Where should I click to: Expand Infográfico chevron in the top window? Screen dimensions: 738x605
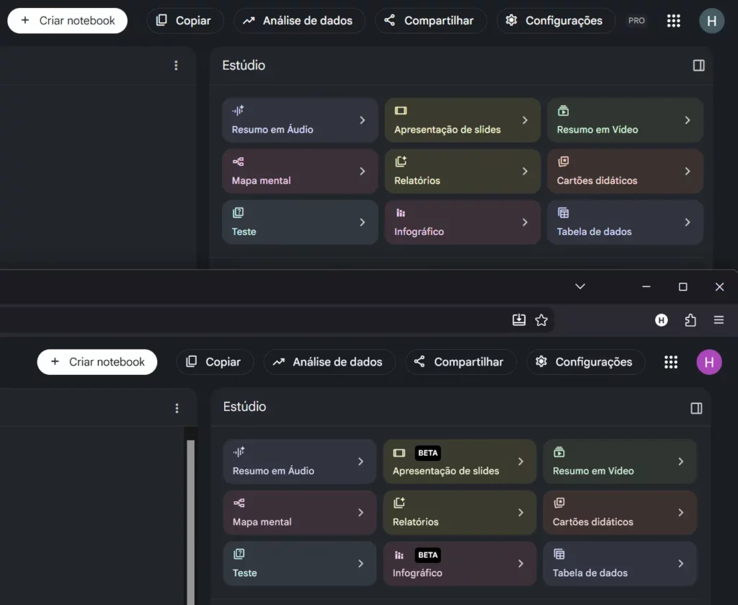click(525, 222)
